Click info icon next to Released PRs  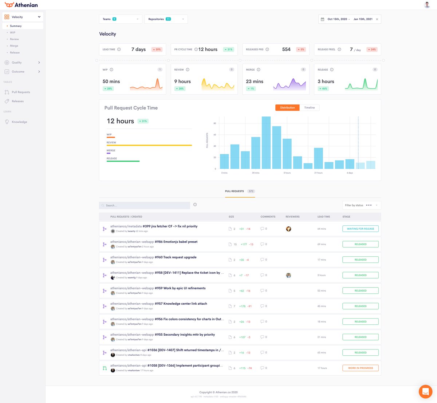coord(267,50)
